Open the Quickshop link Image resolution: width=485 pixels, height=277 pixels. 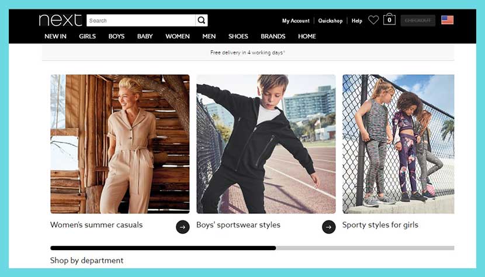pos(330,20)
